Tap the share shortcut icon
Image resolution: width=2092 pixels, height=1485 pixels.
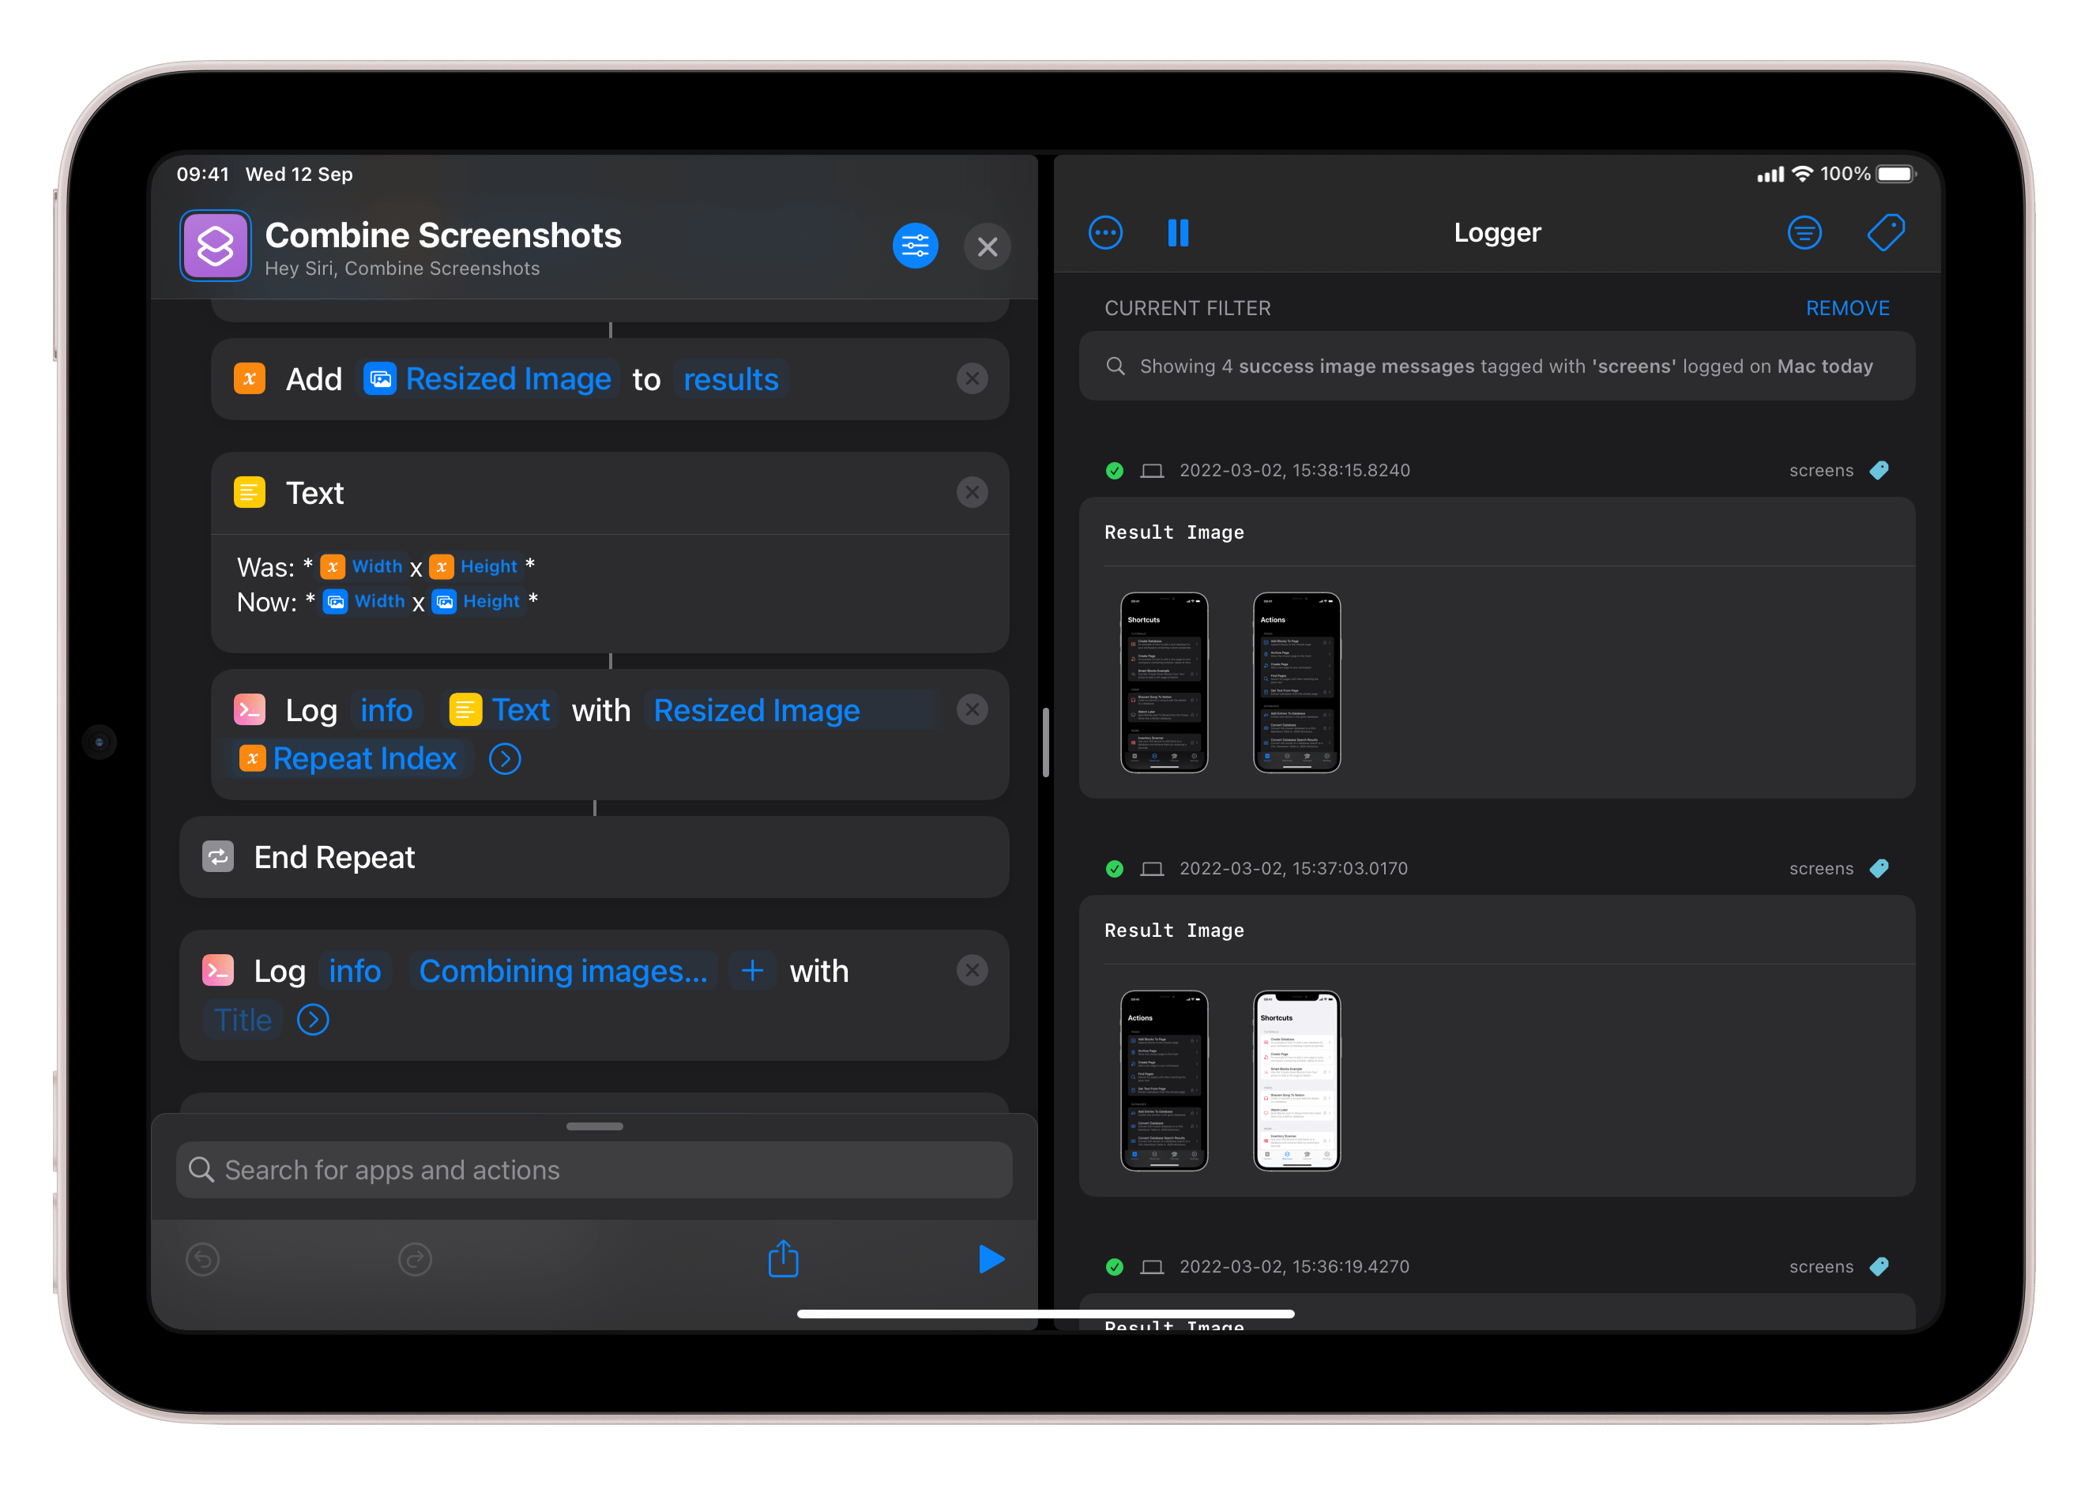[783, 1259]
